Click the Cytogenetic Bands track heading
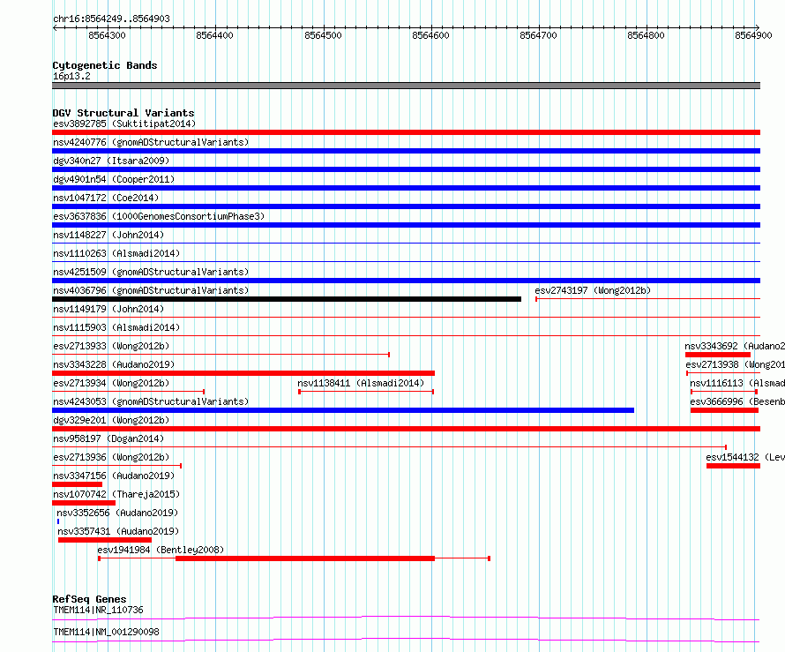Image resolution: width=785 pixels, height=652 pixels. (105, 65)
